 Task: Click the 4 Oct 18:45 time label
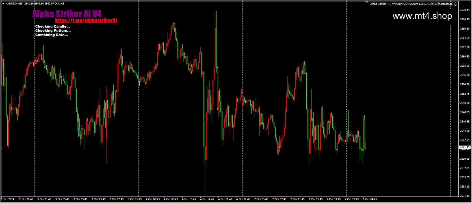225,199
